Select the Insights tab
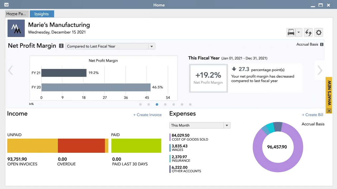Image resolution: width=337 pixels, height=189 pixels. tap(41, 14)
